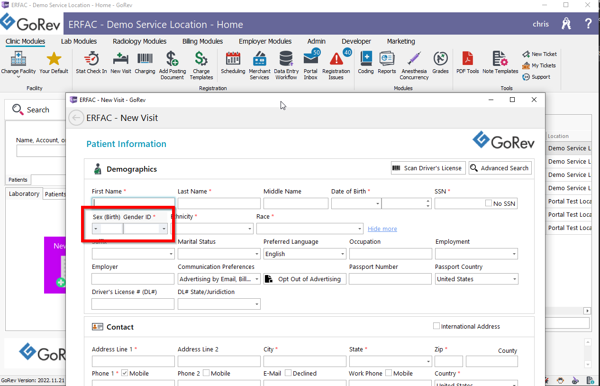Open help with the question mark icon
Image resolution: width=600 pixels, height=386 pixels.
(x=589, y=24)
